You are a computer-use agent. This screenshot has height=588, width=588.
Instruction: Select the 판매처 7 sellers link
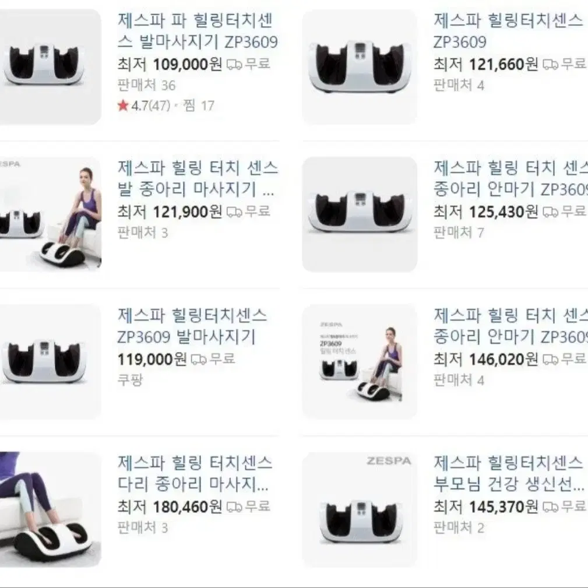pos(458,233)
